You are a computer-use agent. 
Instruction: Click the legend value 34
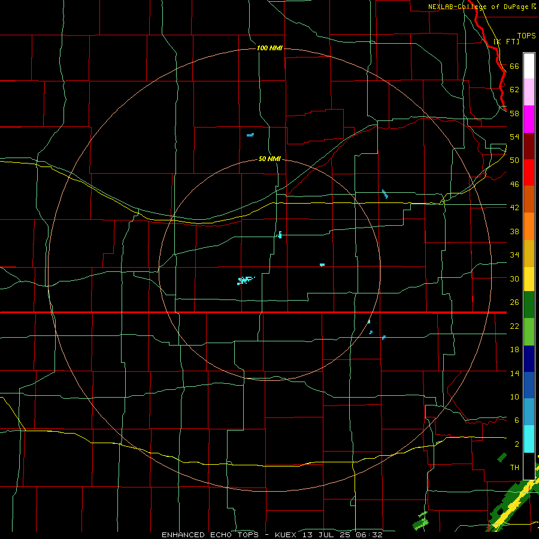click(514, 255)
